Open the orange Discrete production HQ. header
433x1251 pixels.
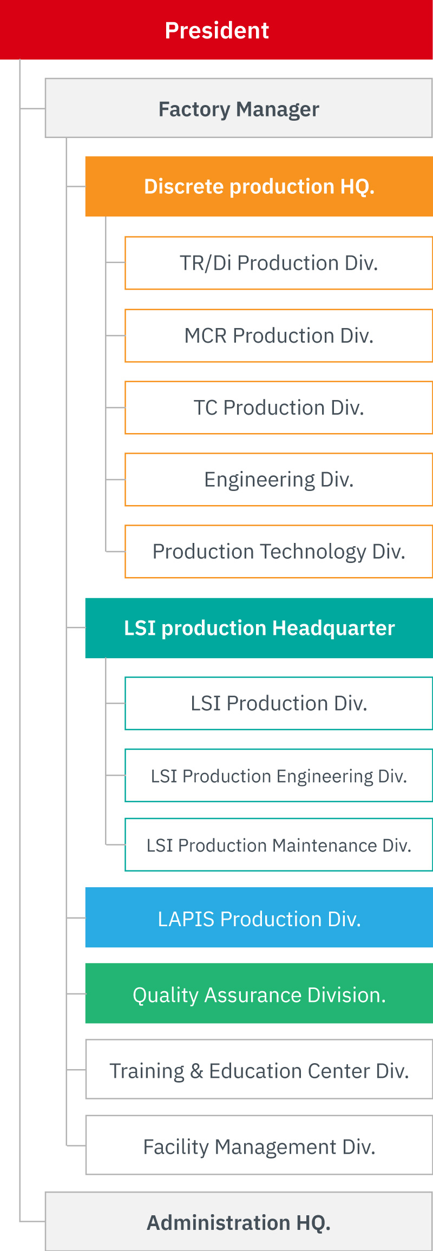pyautogui.click(x=259, y=187)
